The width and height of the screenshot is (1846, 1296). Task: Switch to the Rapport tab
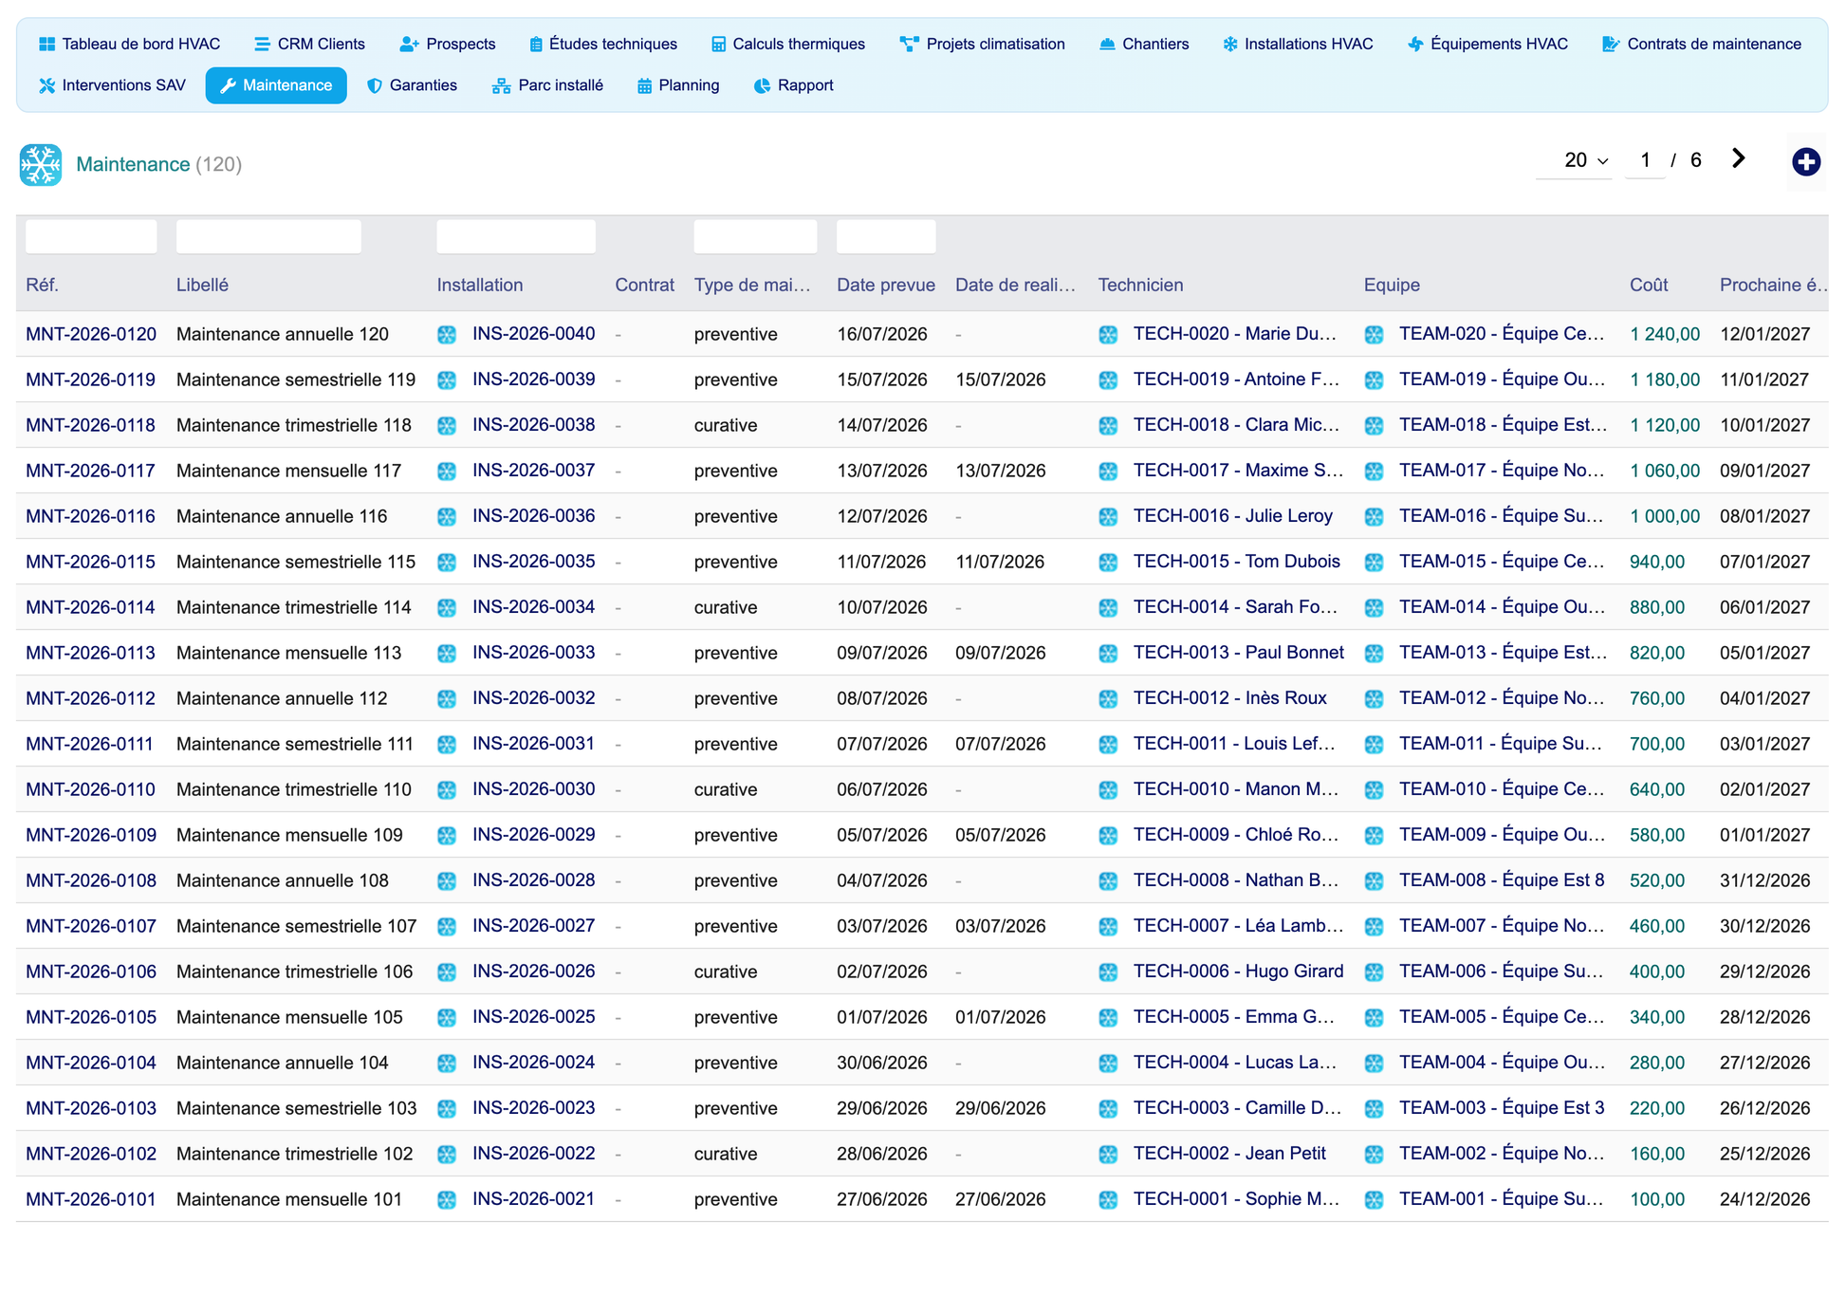pos(794,85)
